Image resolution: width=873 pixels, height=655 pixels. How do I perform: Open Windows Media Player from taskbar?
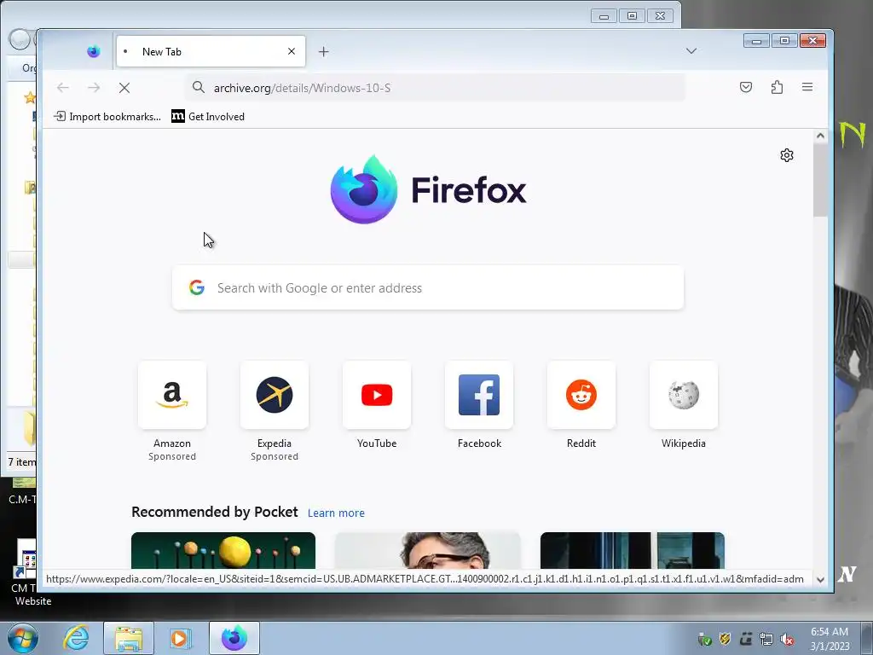(180, 638)
